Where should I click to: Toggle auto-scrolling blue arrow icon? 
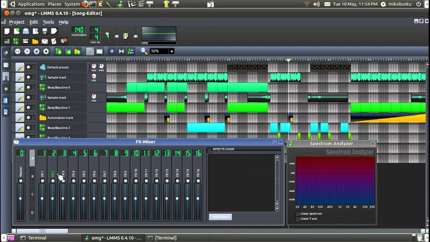tap(112, 51)
